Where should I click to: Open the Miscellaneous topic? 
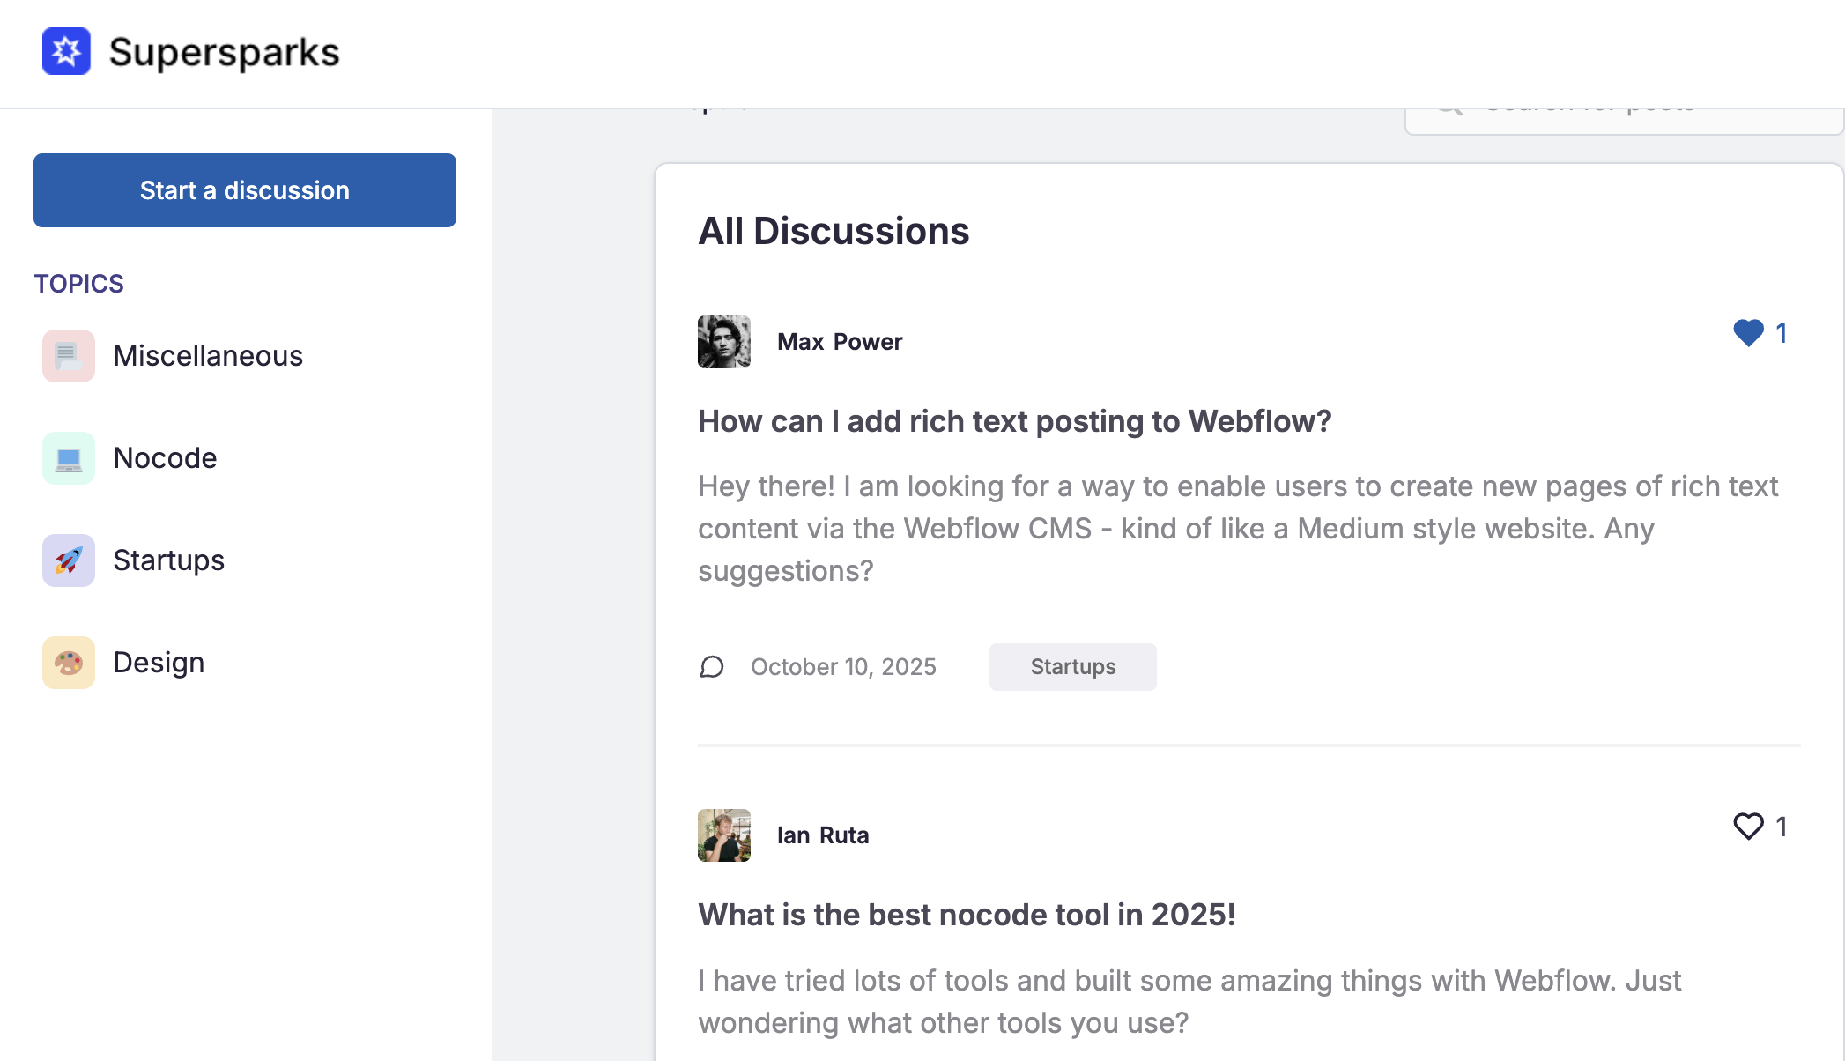click(x=208, y=356)
